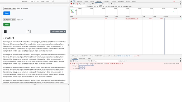
Task: Open the Online throttling dropdown in network toolbar
Action: click(x=105, y=4)
